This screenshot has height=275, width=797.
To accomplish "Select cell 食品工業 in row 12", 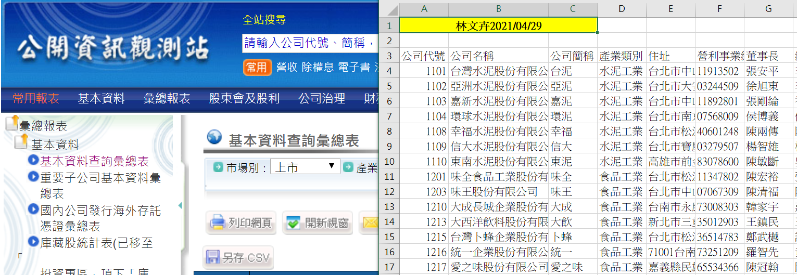I will 622,192.
